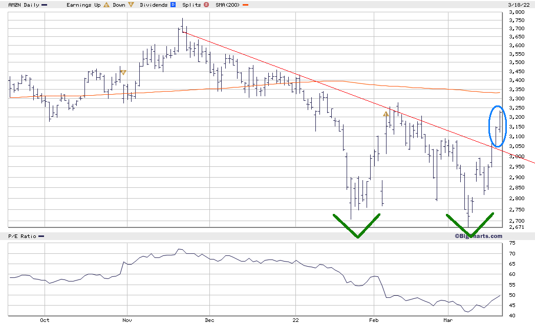Select the P/E Ratio legend line swatch

pos(41,236)
